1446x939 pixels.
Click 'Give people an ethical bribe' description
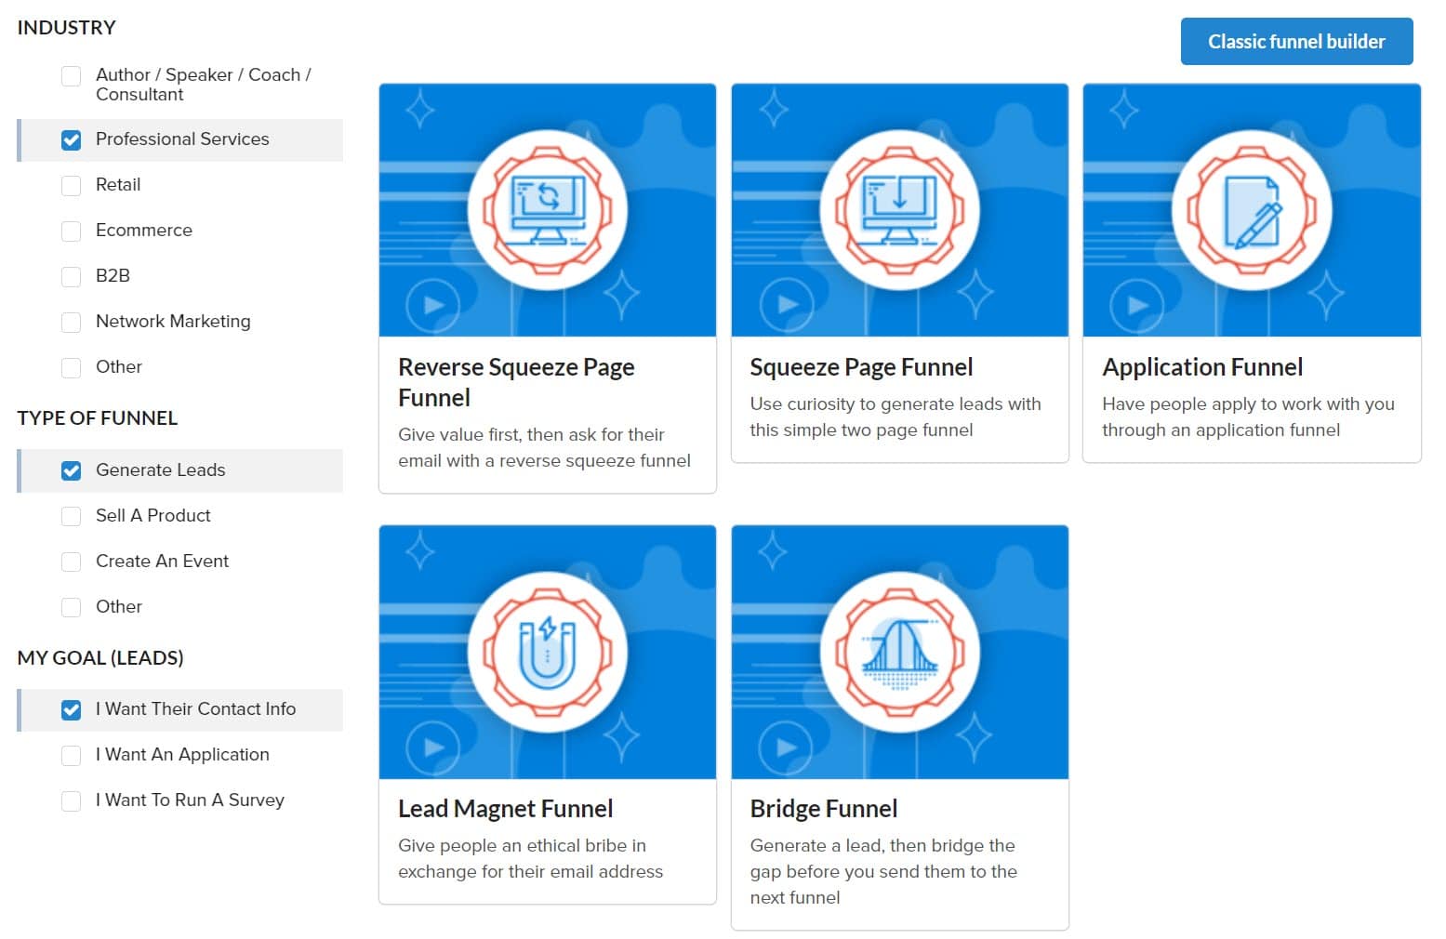pos(530,858)
